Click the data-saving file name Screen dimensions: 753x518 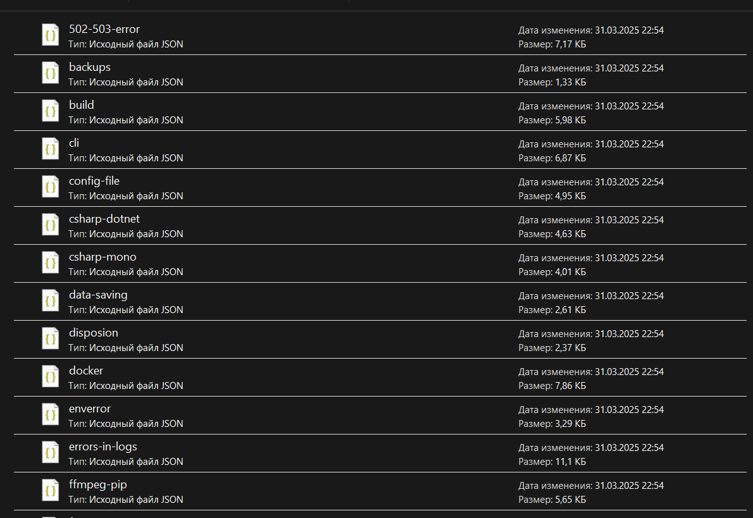pyautogui.click(x=98, y=295)
